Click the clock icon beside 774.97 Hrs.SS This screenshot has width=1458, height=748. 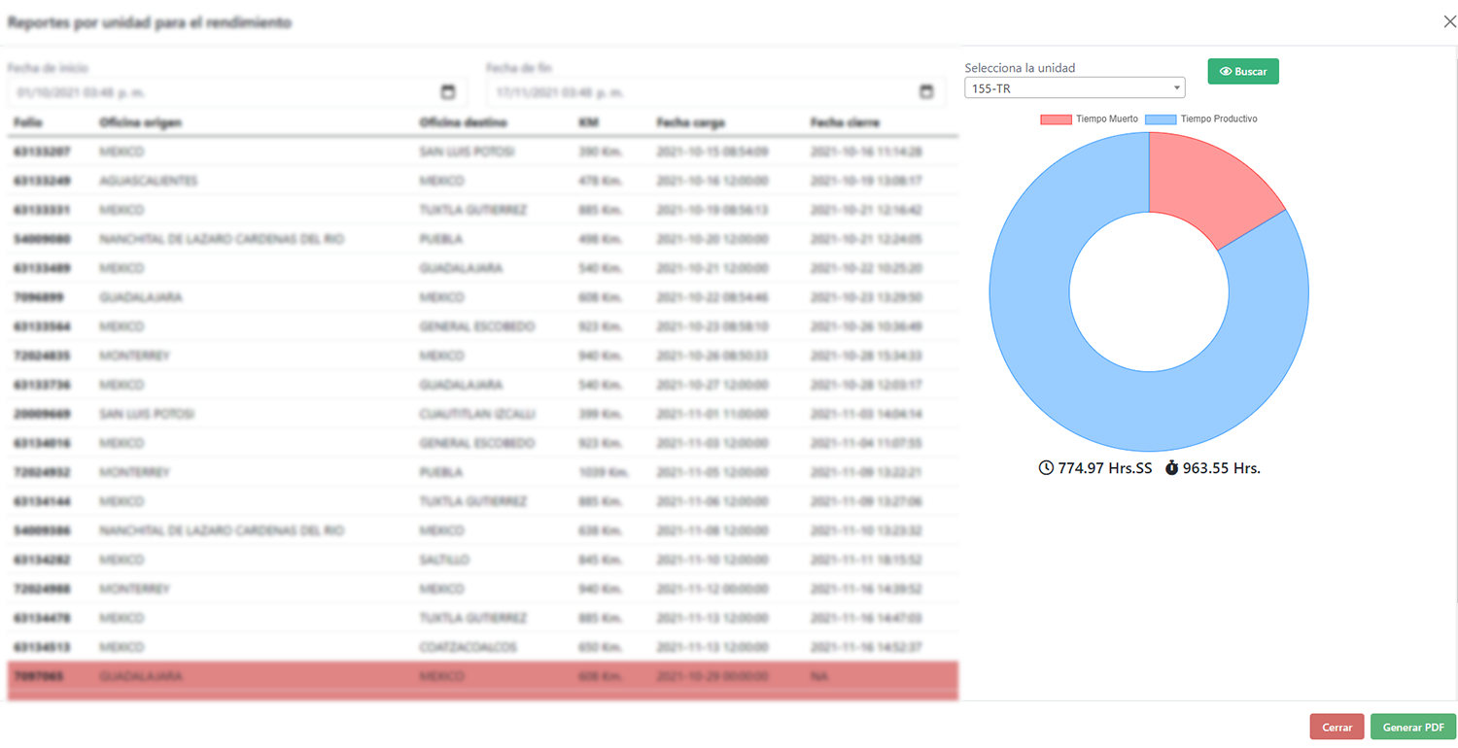click(1046, 468)
